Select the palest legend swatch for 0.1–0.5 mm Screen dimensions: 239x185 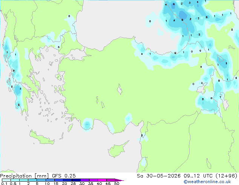coord(6,180)
